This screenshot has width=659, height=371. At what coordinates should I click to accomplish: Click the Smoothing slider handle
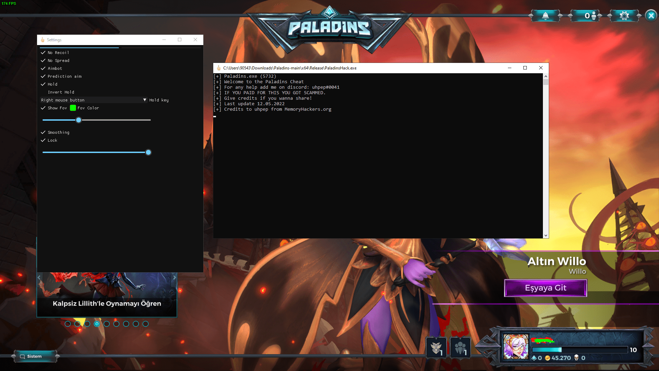pyautogui.click(x=148, y=152)
